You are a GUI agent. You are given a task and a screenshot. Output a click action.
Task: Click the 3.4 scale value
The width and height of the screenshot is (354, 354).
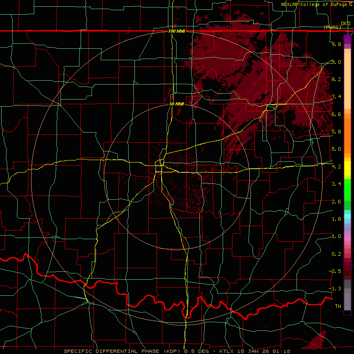pos(336,184)
